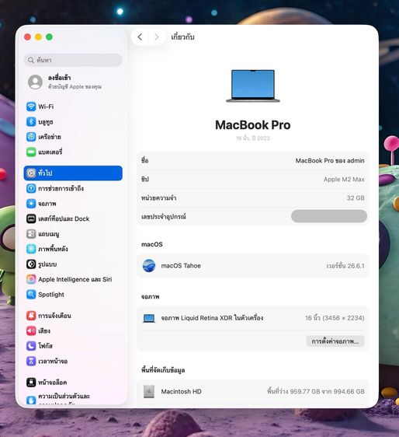The width and height of the screenshot is (399, 437).
Task: Click the '16 นิ้ว, ปี 2023' subtitle
Action: click(252, 138)
